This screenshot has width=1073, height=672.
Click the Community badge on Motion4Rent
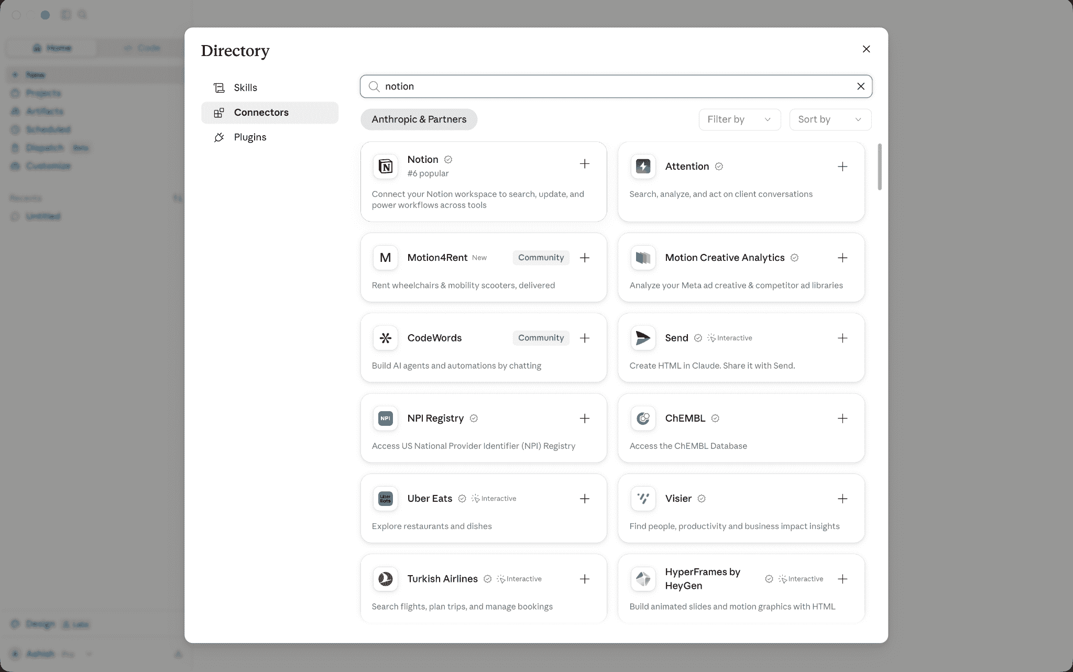pyautogui.click(x=541, y=258)
